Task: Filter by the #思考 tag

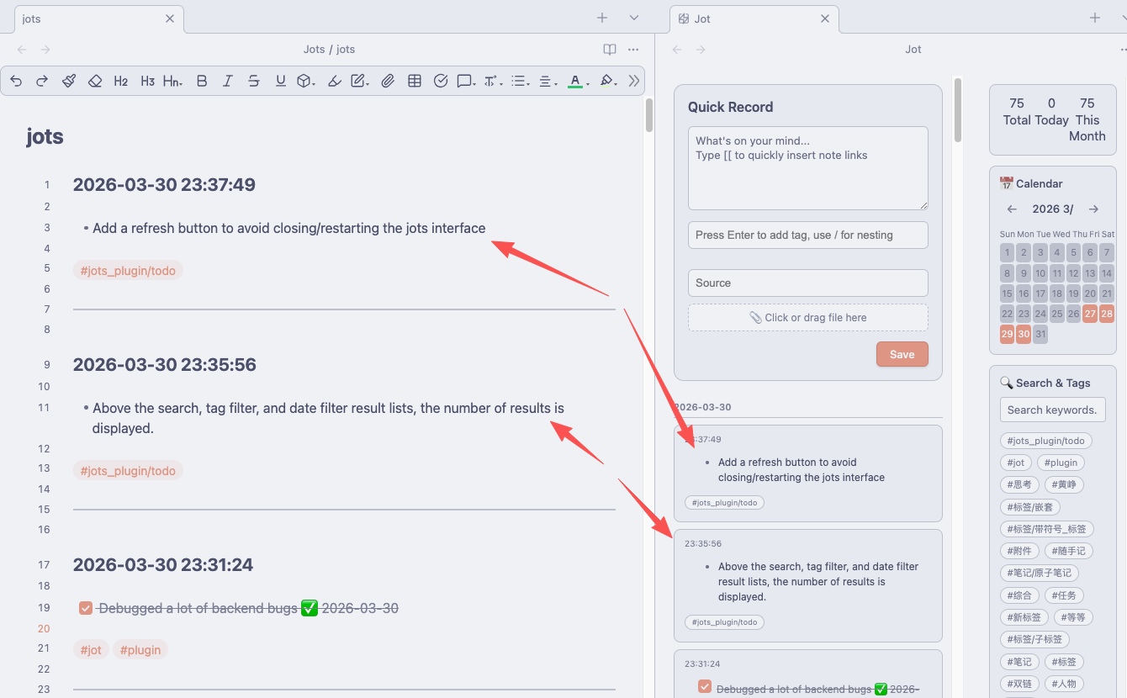Action: click(x=1019, y=484)
